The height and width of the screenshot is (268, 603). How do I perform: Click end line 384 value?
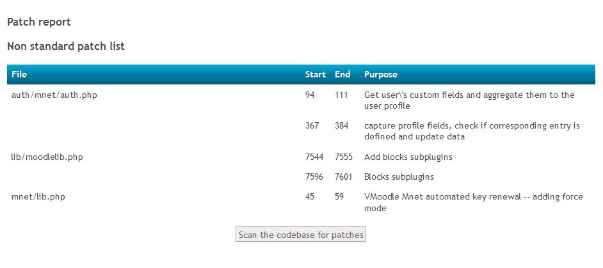tap(341, 126)
